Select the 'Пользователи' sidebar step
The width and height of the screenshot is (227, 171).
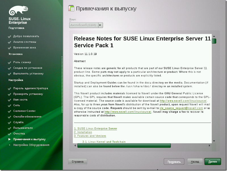tap(23, 128)
